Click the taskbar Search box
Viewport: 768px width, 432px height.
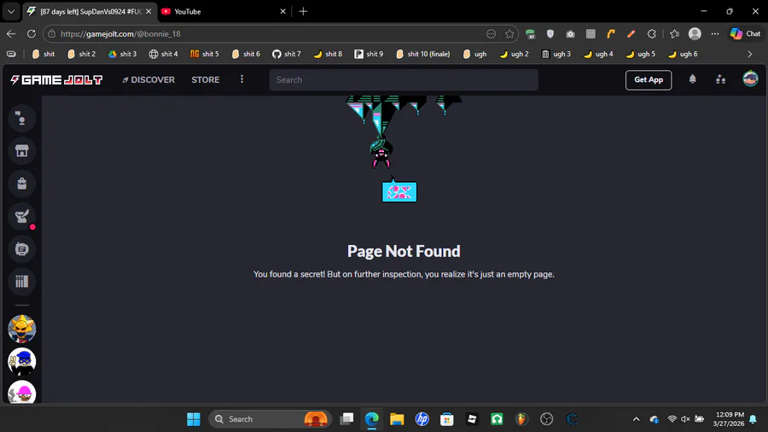270,419
